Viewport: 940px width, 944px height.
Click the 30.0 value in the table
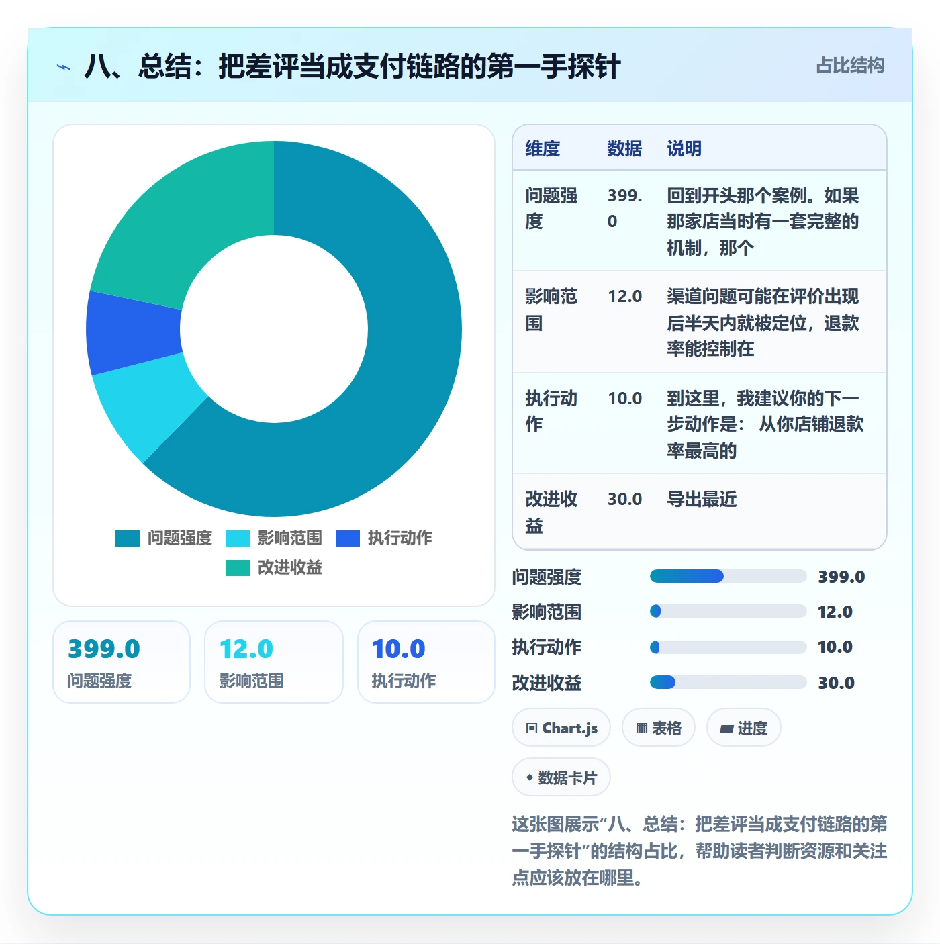tap(625, 499)
